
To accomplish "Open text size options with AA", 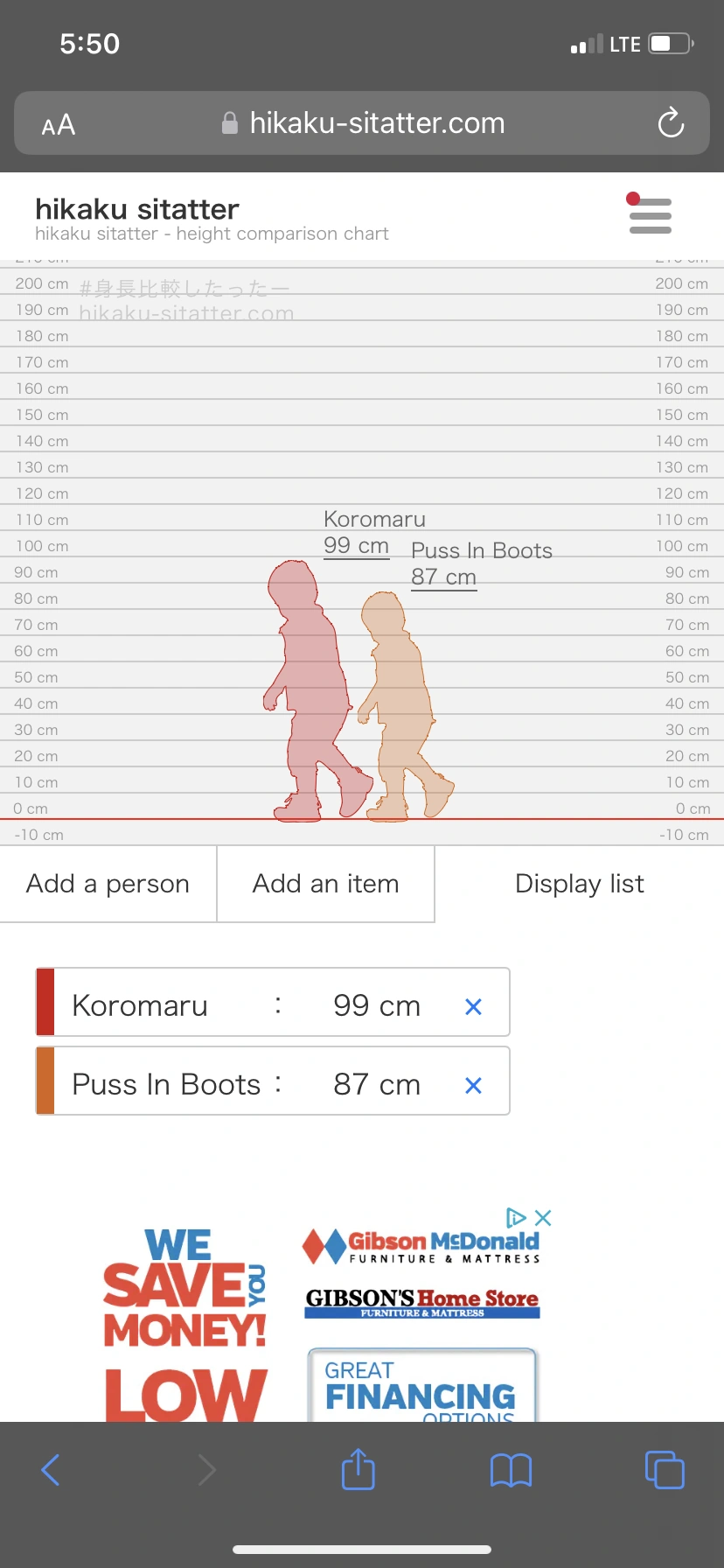I will [57, 123].
